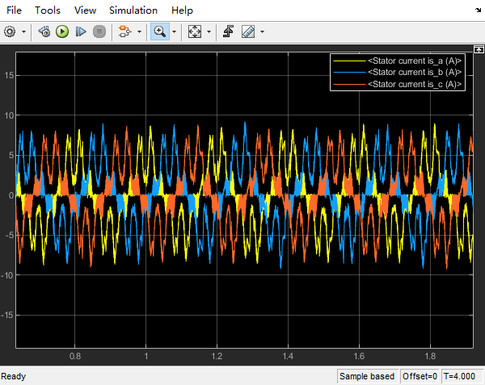Toggle Stator current is_c legend entry

[414, 84]
